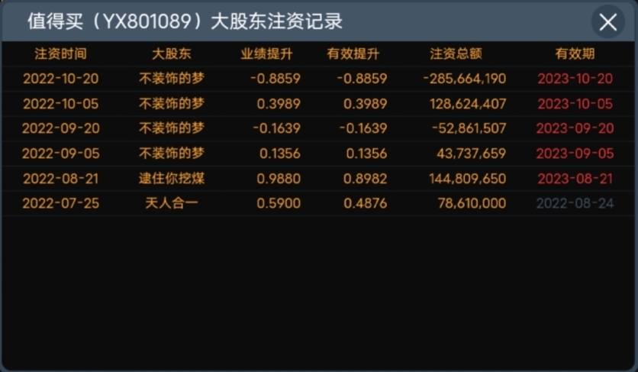Click the 大股东 column header
This screenshot has height=372, width=638.
[x=171, y=53]
